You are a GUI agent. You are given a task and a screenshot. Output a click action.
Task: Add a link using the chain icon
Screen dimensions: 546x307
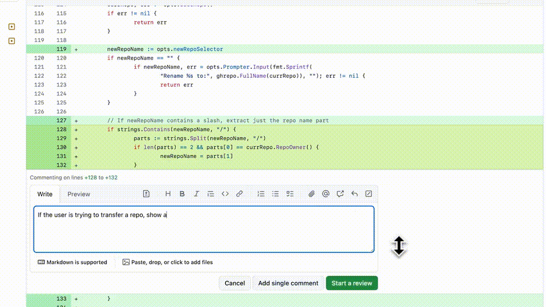pyautogui.click(x=239, y=194)
